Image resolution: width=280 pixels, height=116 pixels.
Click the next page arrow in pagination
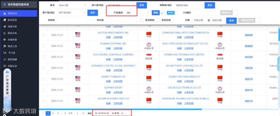pyautogui.click(x=65, y=113)
